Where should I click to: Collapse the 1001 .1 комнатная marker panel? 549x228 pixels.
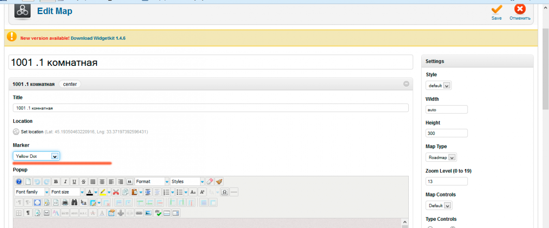(x=406, y=84)
